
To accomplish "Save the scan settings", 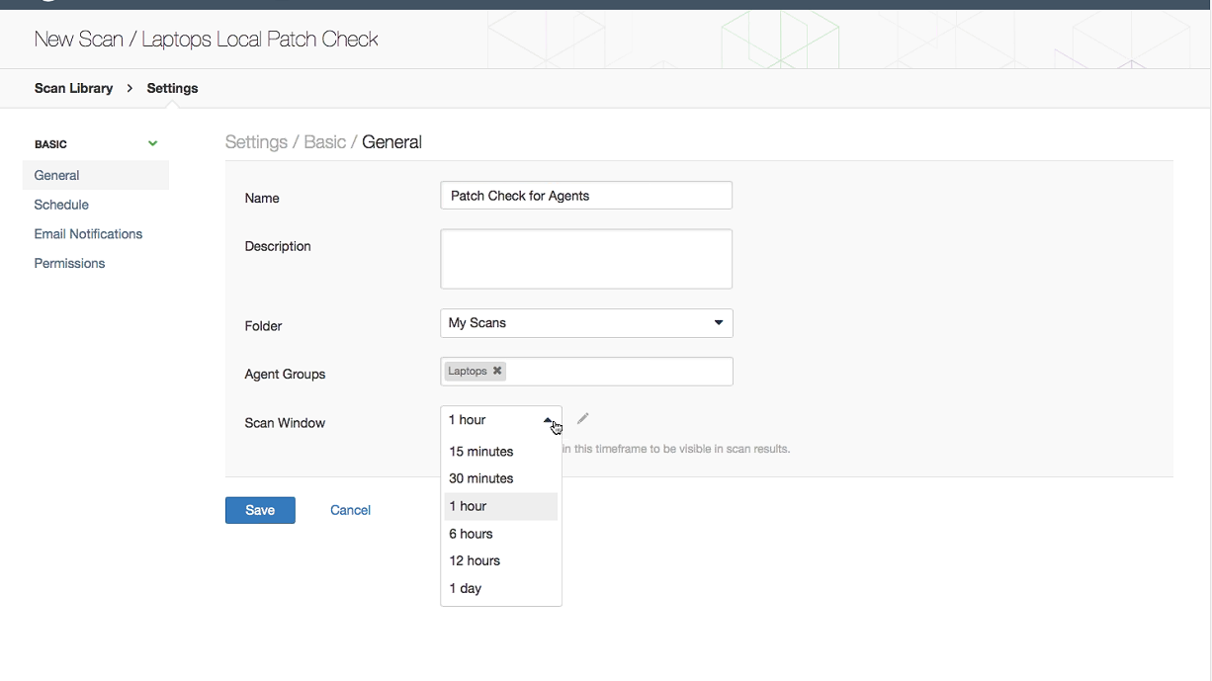I will tap(260, 510).
